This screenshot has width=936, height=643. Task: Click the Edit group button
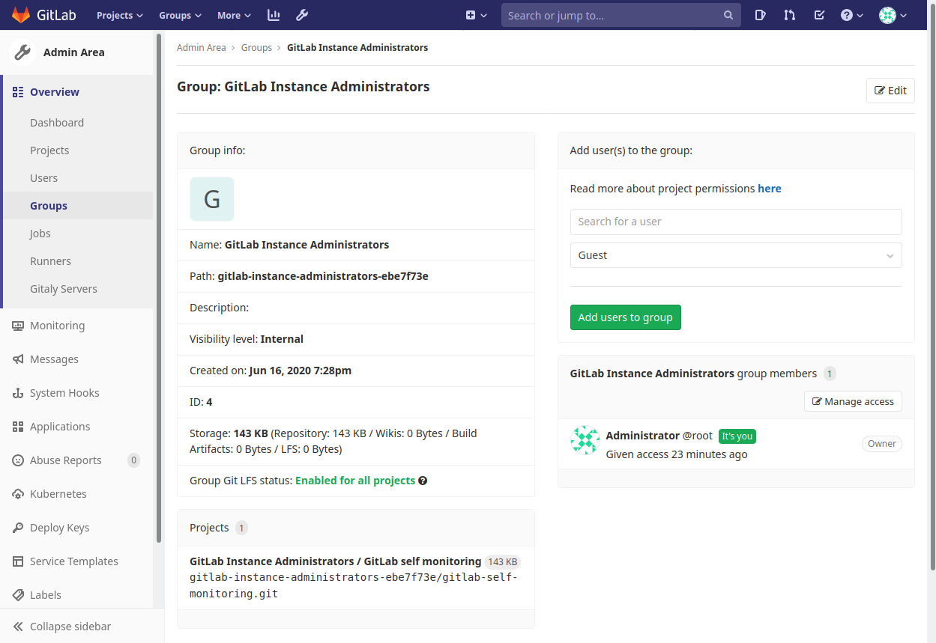pos(890,91)
